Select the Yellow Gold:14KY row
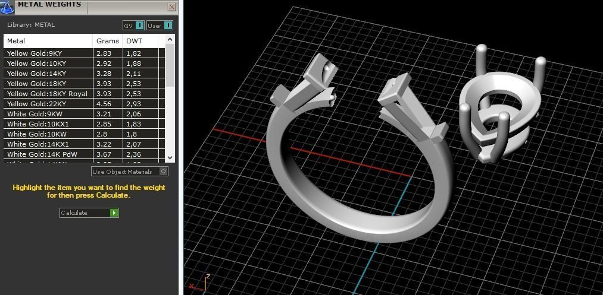 85,73
